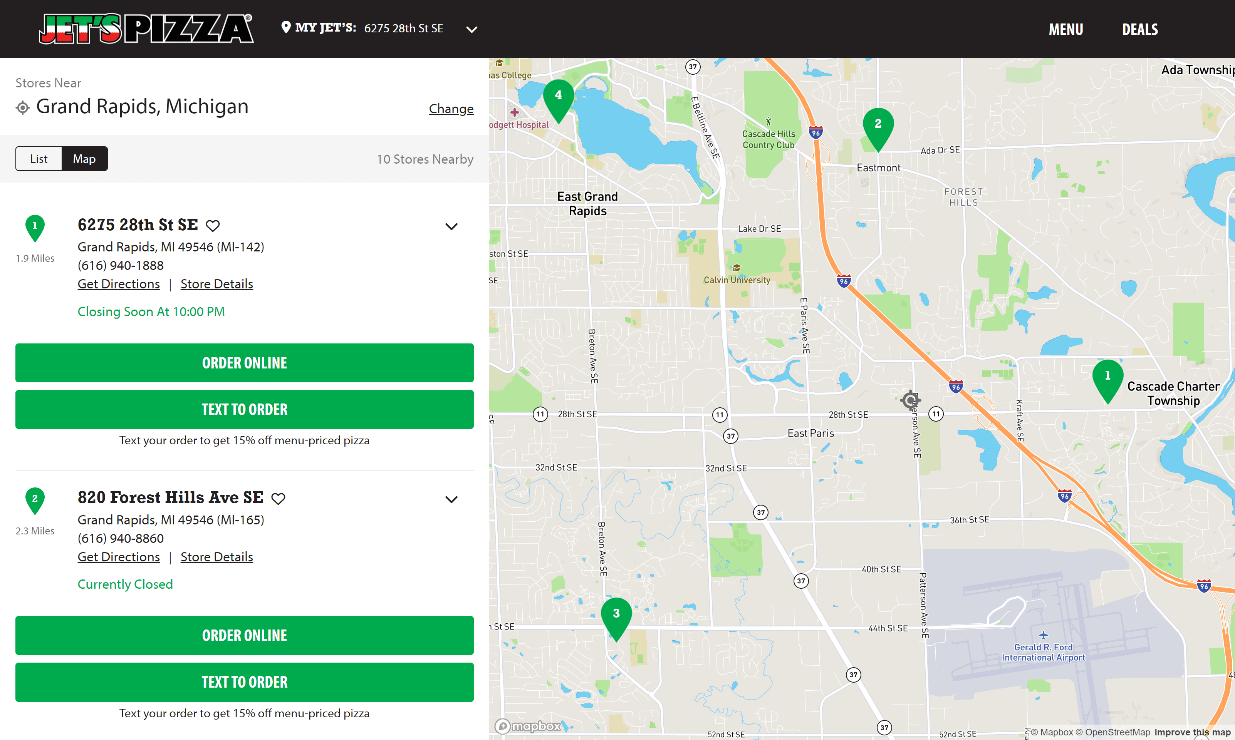Image resolution: width=1235 pixels, height=740 pixels.
Task: Click ORDER ONLINE for 6275 28th St SE
Action: tap(244, 363)
